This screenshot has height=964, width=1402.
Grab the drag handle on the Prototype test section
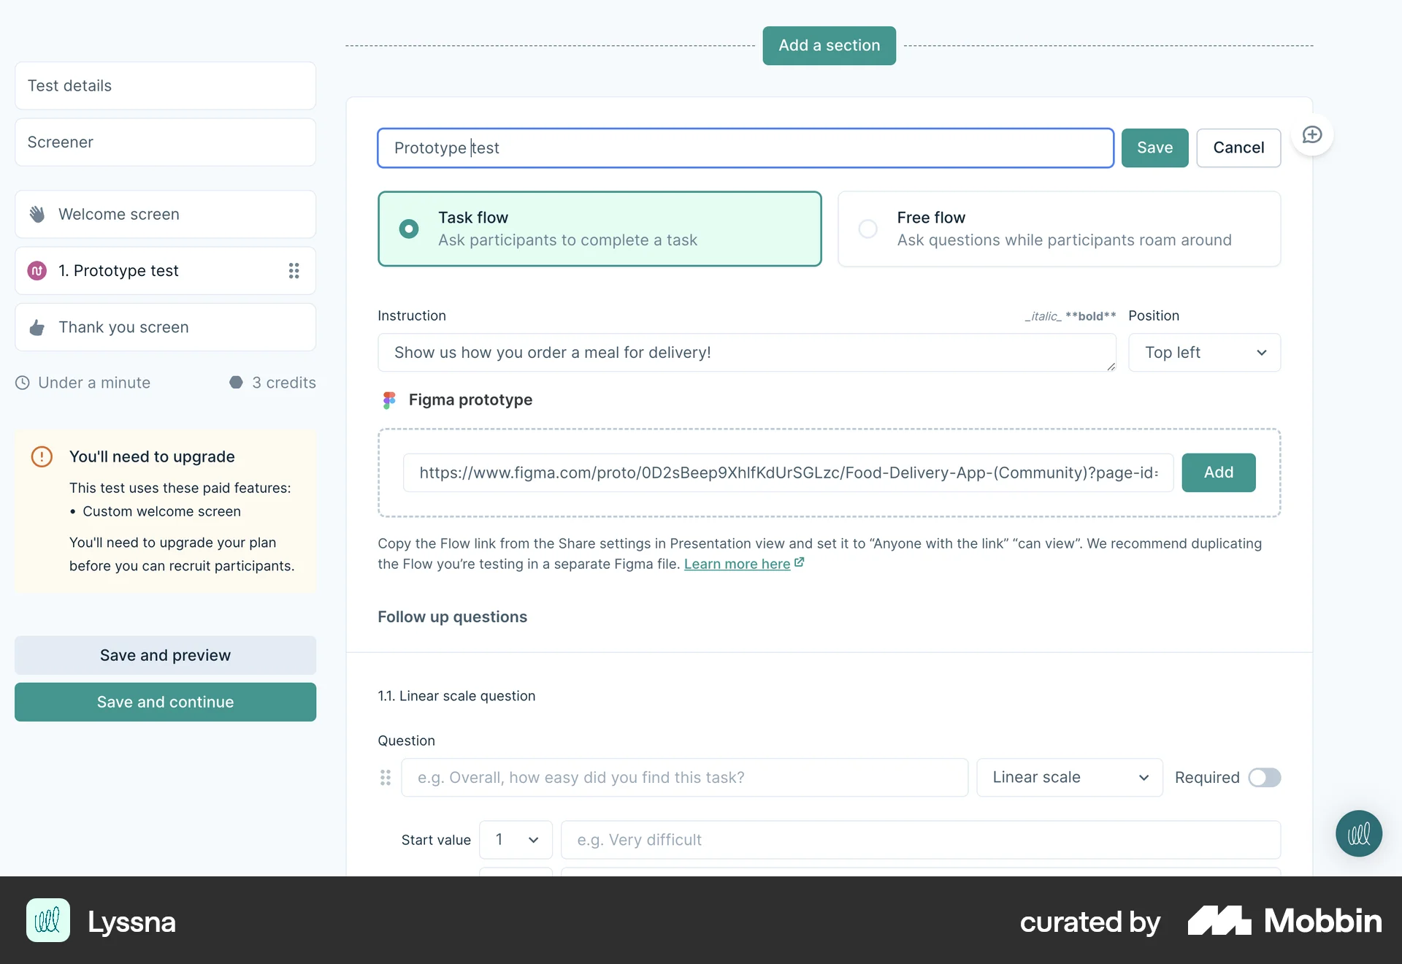(294, 270)
